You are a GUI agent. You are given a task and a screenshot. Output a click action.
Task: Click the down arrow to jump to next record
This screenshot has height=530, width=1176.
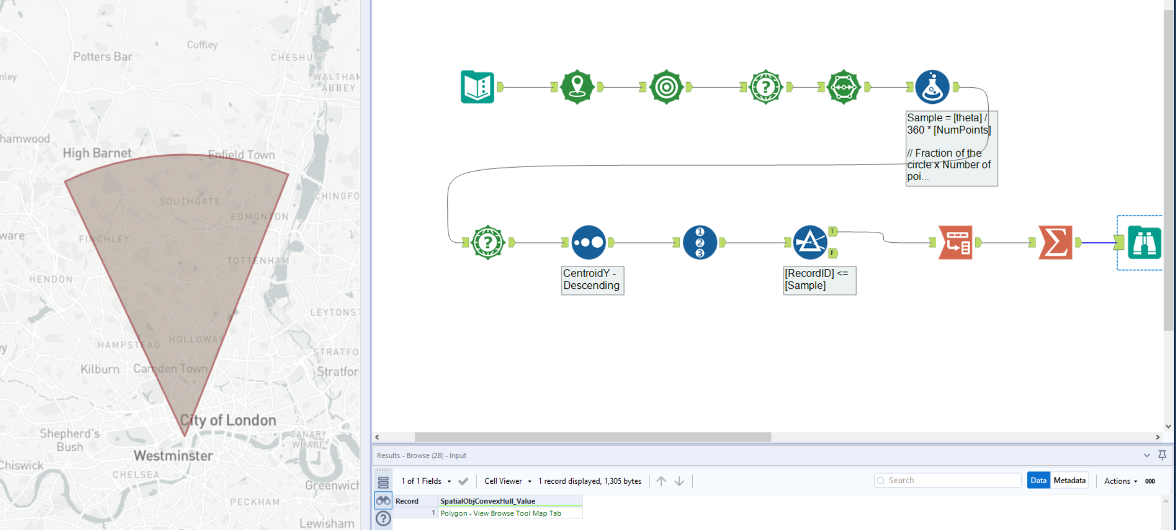coord(680,481)
